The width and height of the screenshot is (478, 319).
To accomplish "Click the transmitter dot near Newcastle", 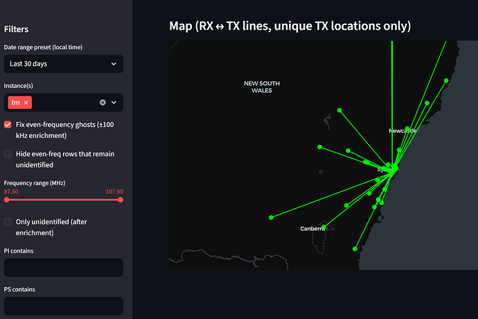I will 407,128.
